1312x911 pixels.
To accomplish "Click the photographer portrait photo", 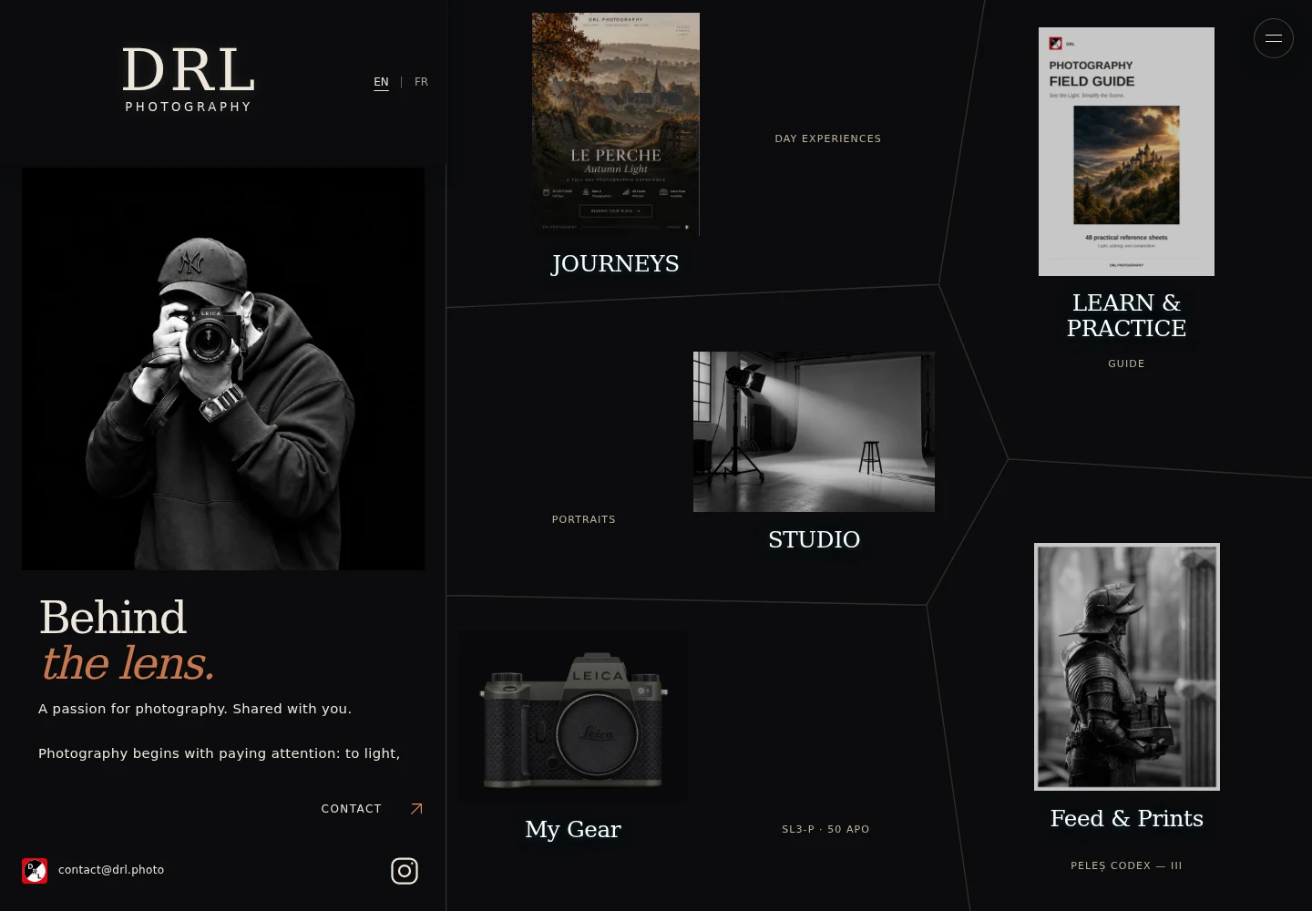I will [x=223, y=369].
